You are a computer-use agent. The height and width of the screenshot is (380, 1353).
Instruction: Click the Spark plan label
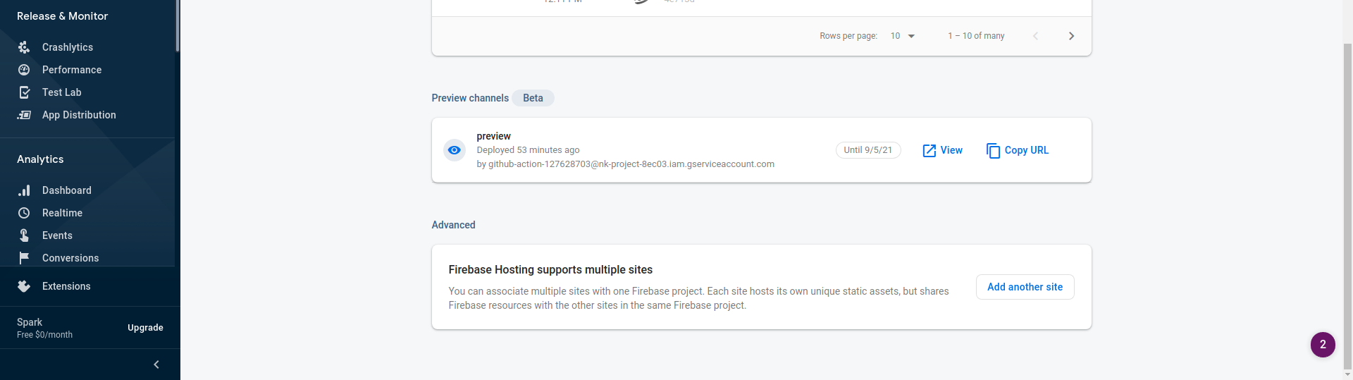pyautogui.click(x=30, y=322)
